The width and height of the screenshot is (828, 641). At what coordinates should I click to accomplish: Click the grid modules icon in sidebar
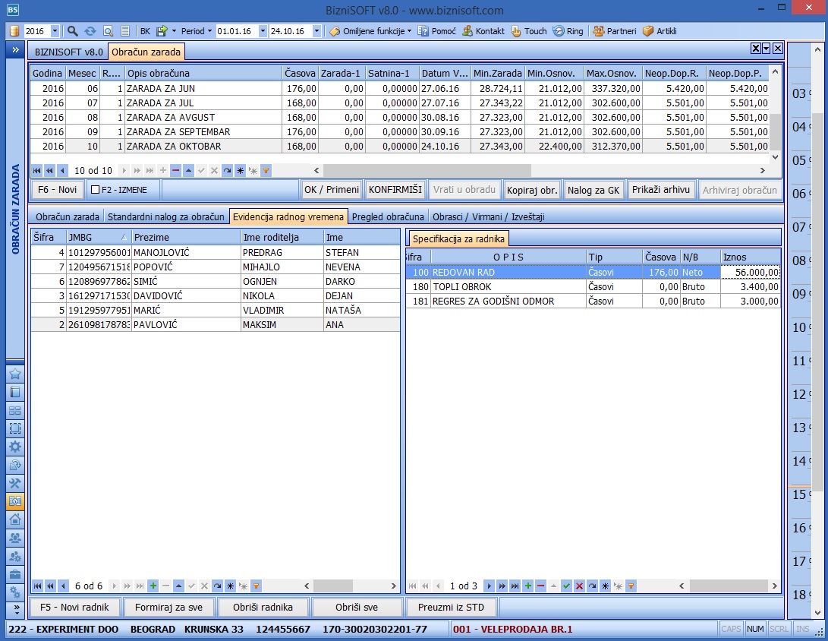[x=15, y=411]
